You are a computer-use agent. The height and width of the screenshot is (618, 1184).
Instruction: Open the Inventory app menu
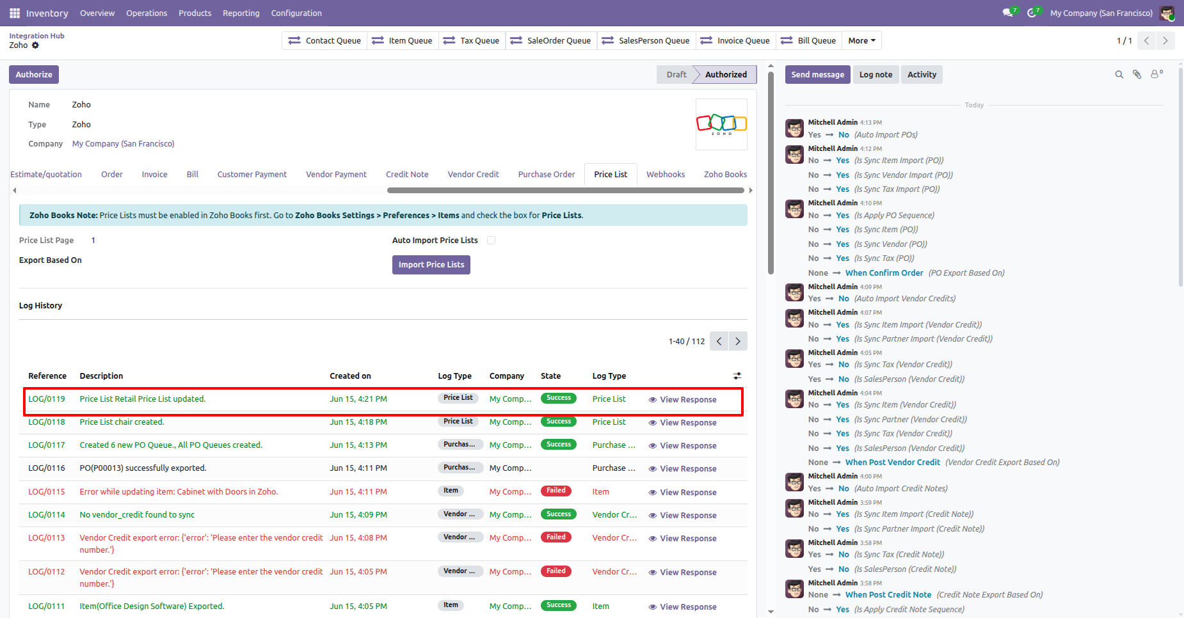tap(47, 13)
